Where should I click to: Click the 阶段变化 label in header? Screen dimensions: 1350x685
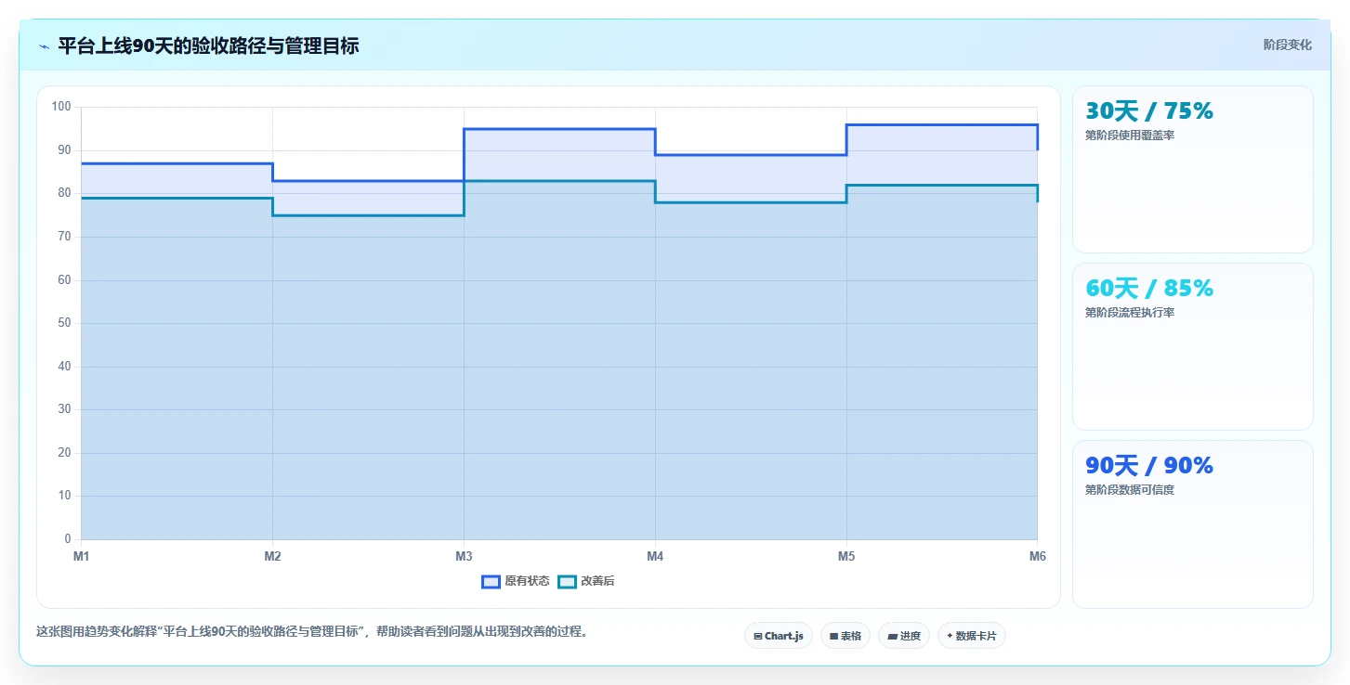pyautogui.click(x=1287, y=45)
